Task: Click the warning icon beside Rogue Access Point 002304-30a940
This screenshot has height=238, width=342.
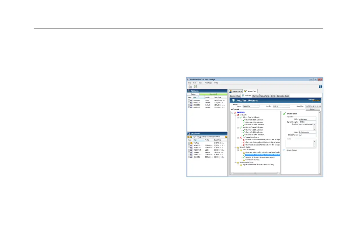Action: click(x=241, y=165)
